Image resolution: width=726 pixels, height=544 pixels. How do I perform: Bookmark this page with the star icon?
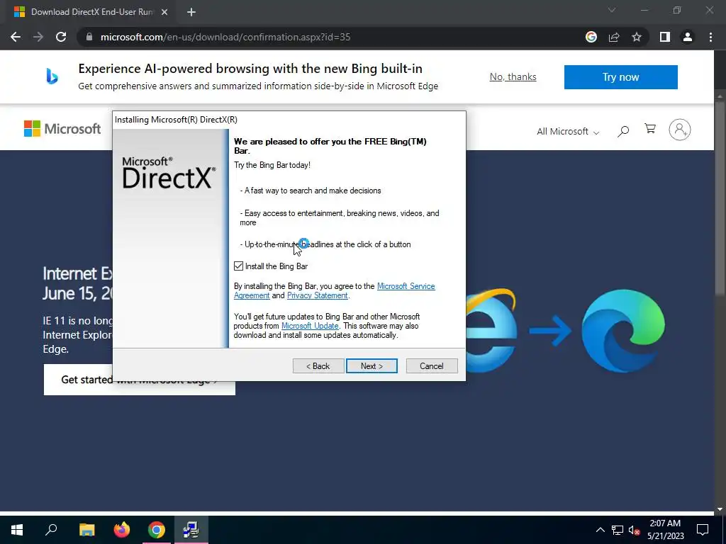click(x=637, y=37)
